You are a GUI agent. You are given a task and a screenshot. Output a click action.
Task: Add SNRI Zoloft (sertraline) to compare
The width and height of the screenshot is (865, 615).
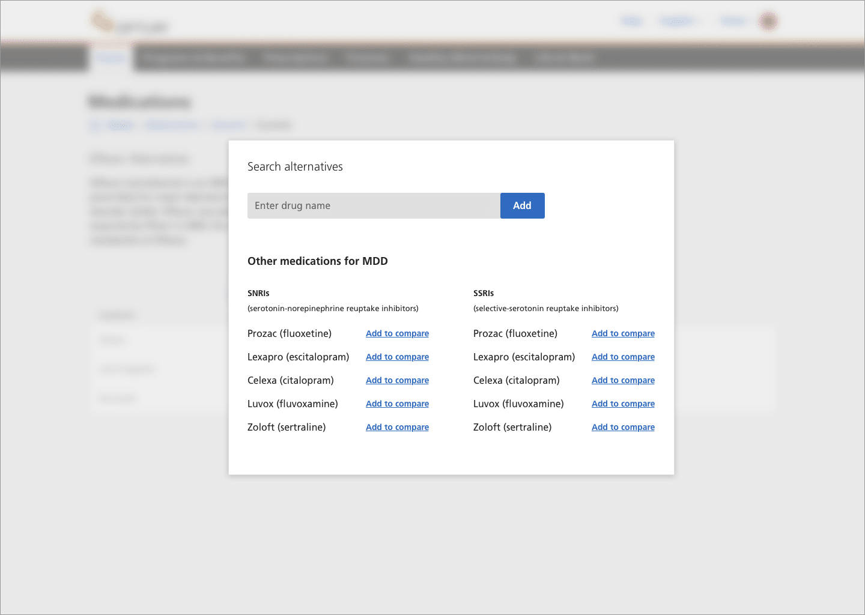click(397, 427)
